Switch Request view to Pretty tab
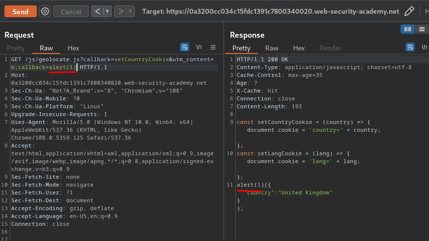Viewport: 429px width, 241px height. pyautogui.click(x=16, y=48)
